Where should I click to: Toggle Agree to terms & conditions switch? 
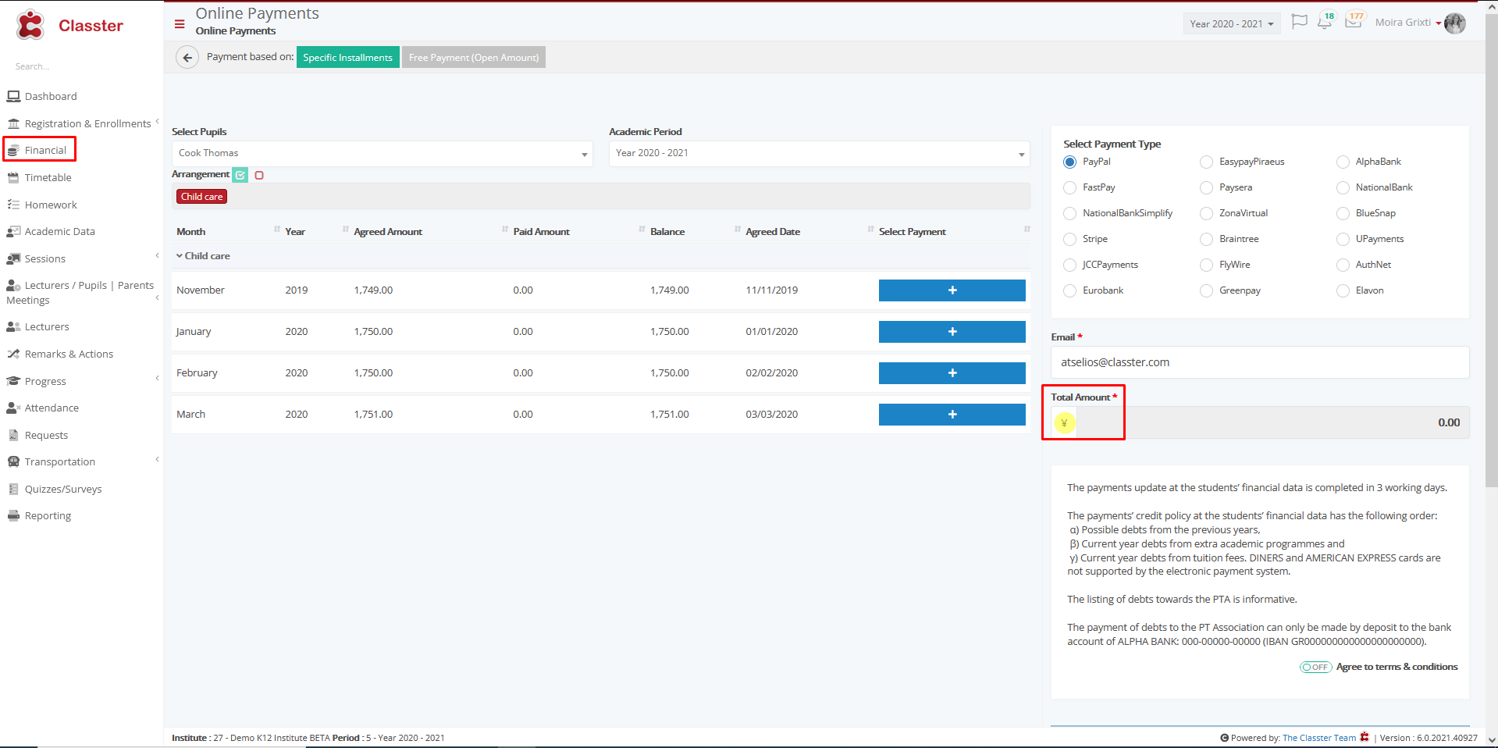1315,667
